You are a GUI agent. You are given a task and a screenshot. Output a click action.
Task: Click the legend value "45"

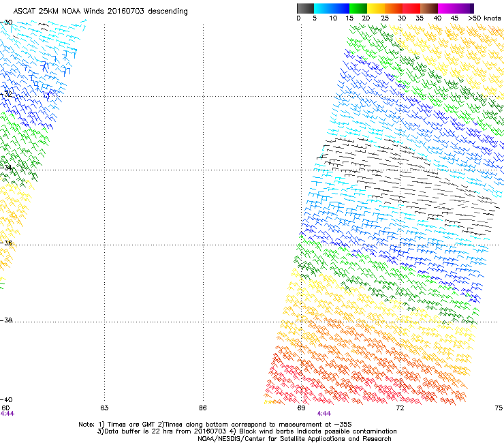pos(454,18)
